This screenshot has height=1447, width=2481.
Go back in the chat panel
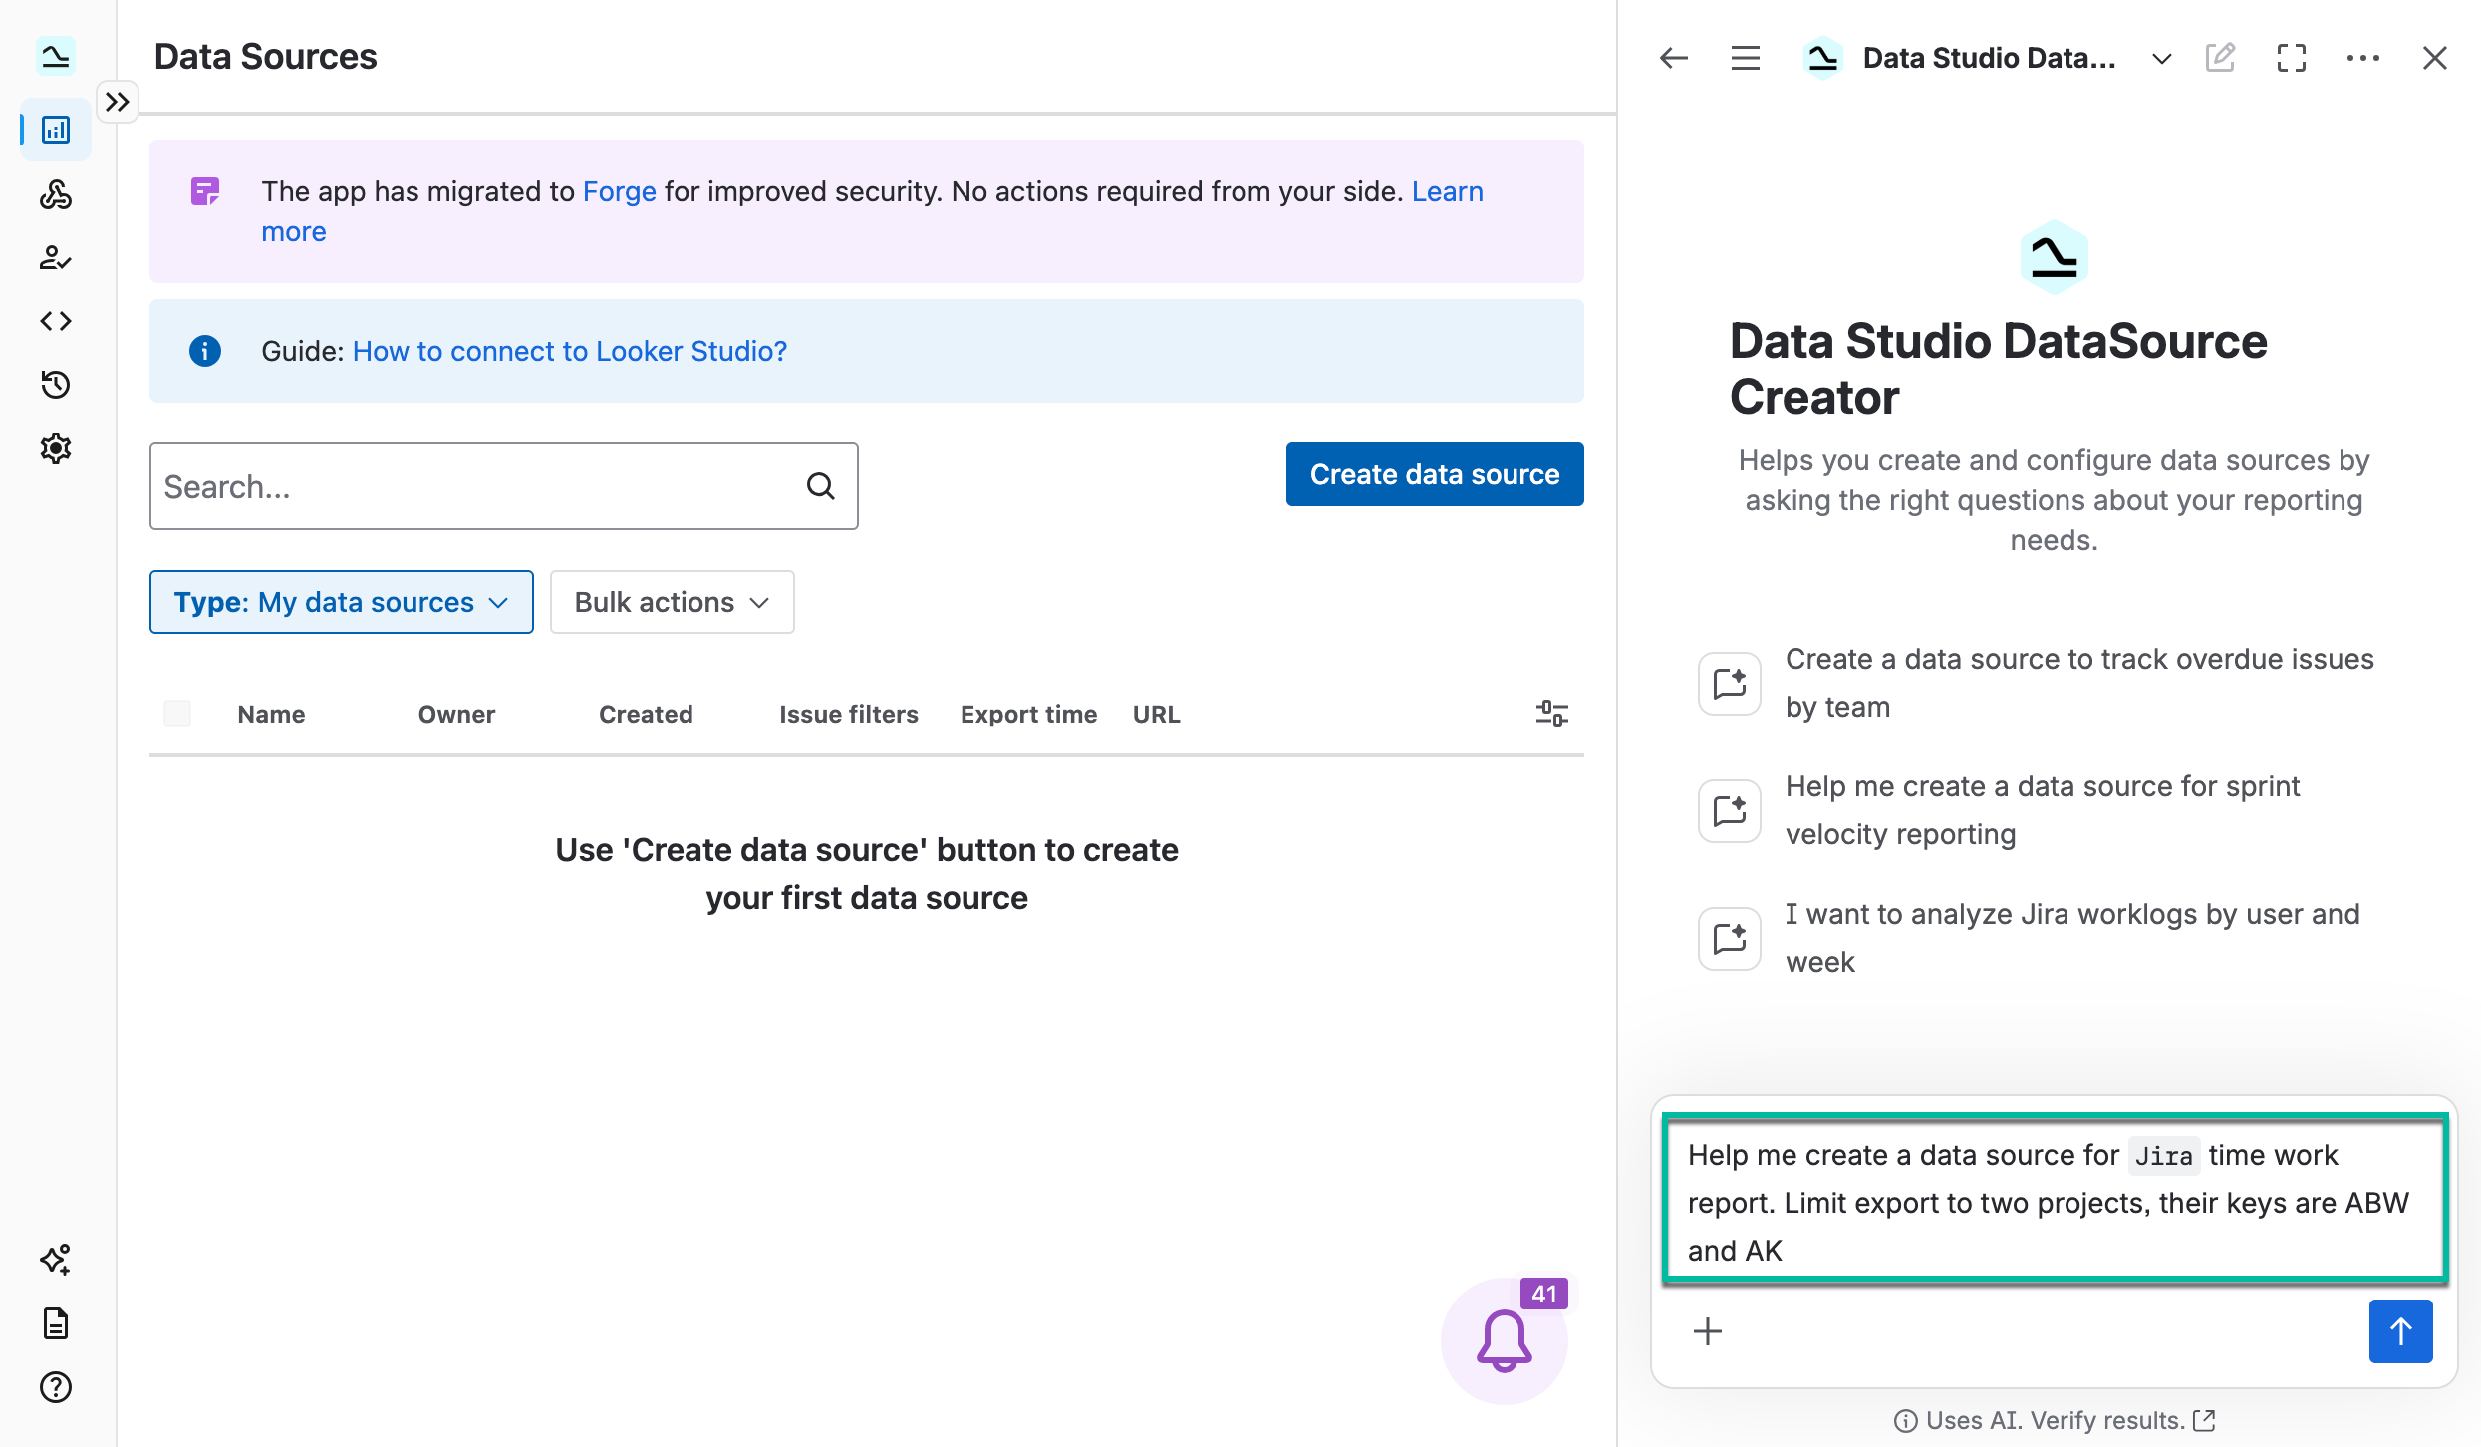point(1674,58)
